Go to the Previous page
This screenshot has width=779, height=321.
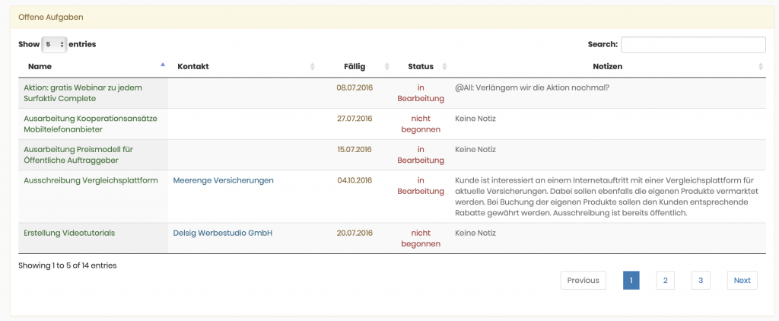tap(583, 281)
